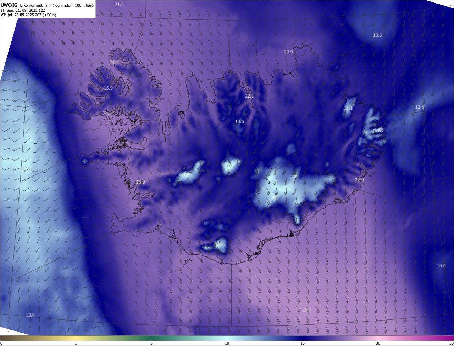Pick the yellow band of the color scale

76,338
